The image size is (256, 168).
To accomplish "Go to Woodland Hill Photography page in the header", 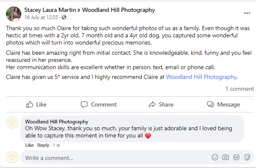I will [x=119, y=10].
